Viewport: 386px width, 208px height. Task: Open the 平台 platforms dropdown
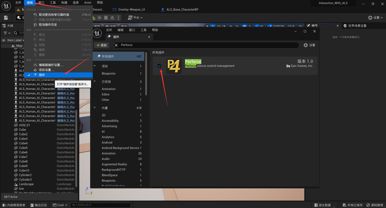click(x=135, y=18)
